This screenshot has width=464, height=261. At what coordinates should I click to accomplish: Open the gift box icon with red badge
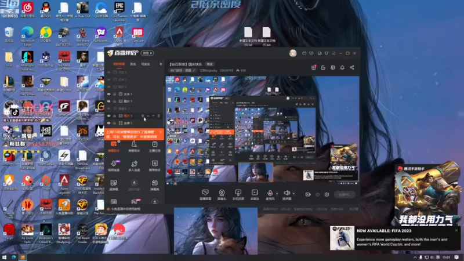pyautogui.click(x=314, y=67)
